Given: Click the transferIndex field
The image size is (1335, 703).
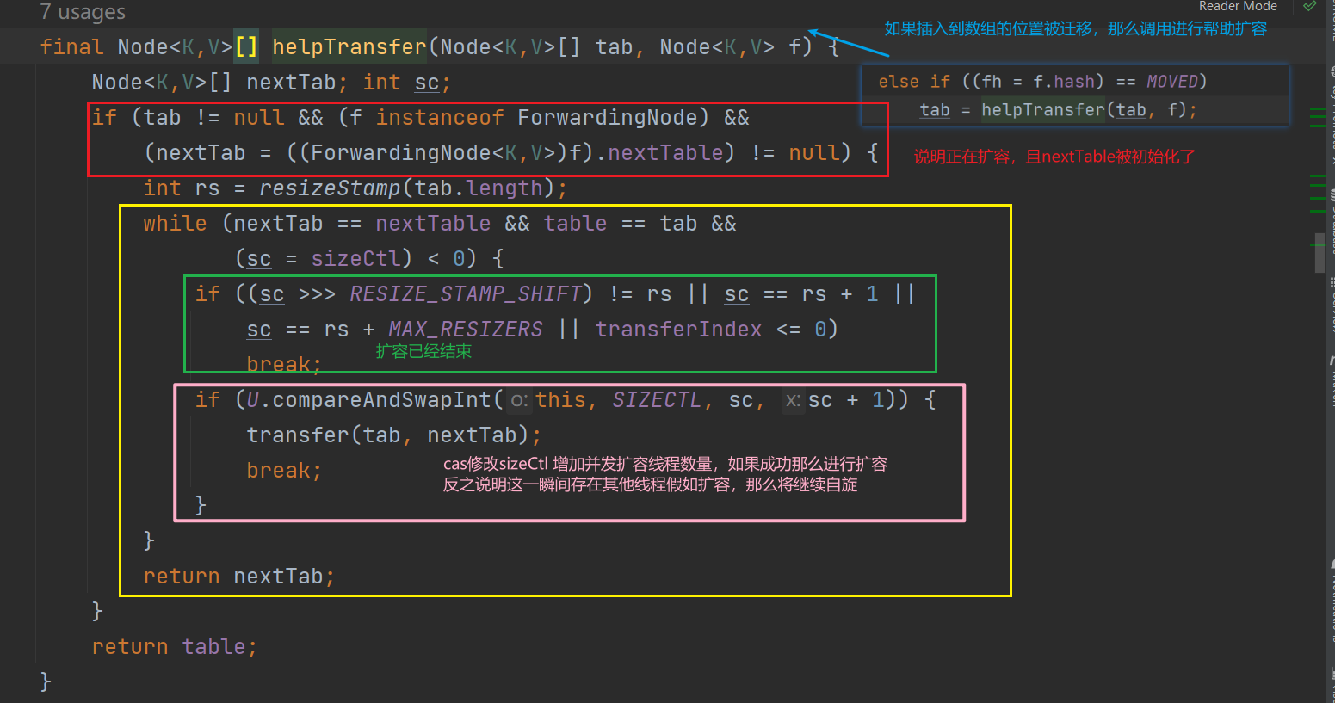Looking at the screenshot, I should click(678, 330).
